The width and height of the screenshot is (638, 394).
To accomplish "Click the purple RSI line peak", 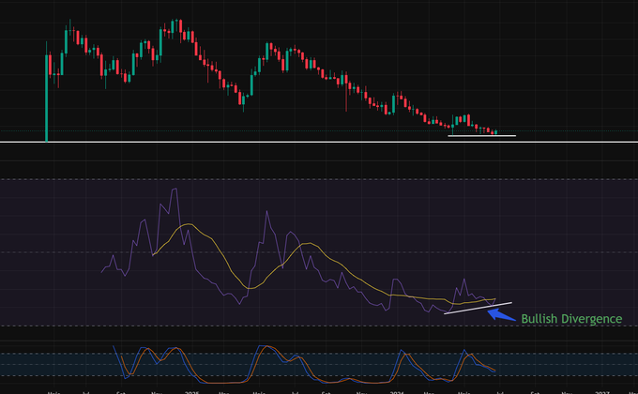I will tap(175, 189).
